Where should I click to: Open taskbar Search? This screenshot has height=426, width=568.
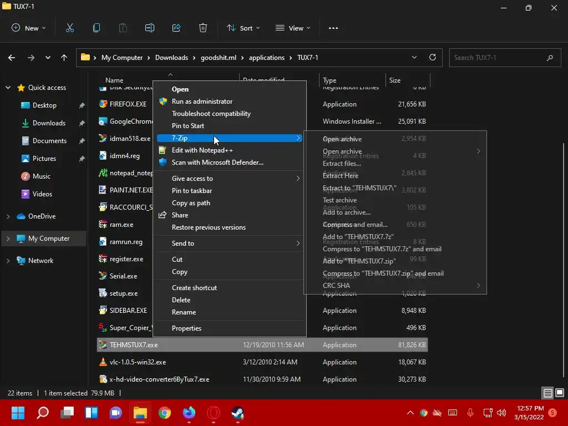[x=43, y=413]
